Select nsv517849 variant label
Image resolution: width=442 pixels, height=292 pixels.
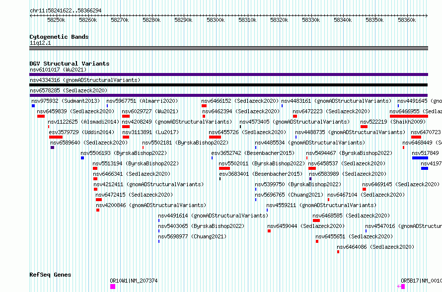(x=426, y=153)
